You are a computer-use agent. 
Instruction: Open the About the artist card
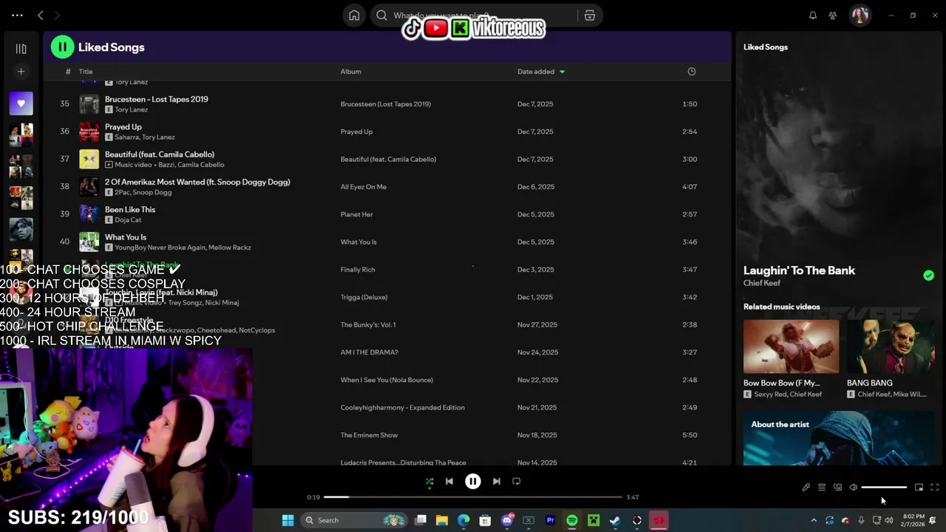click(x=839, y=438)
